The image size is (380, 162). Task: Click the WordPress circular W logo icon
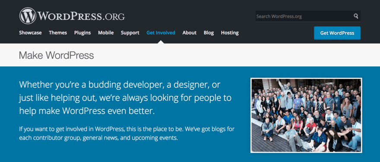[28, 16]
